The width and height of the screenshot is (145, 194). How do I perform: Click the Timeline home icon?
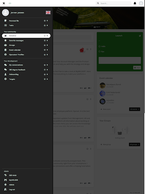point(5,36)
